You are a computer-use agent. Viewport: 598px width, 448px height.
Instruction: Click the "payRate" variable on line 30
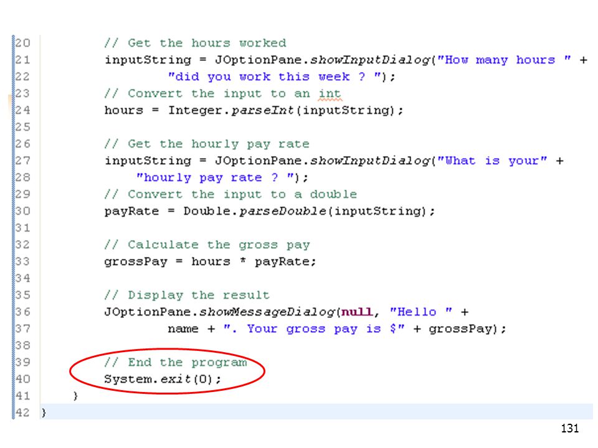coord(131,211)
